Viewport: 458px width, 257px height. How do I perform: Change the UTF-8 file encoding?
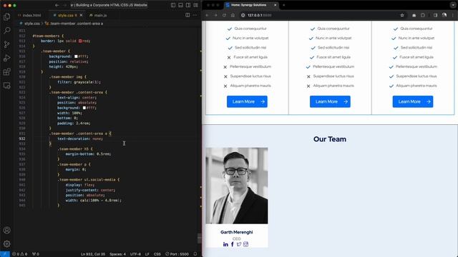(135, 254)
